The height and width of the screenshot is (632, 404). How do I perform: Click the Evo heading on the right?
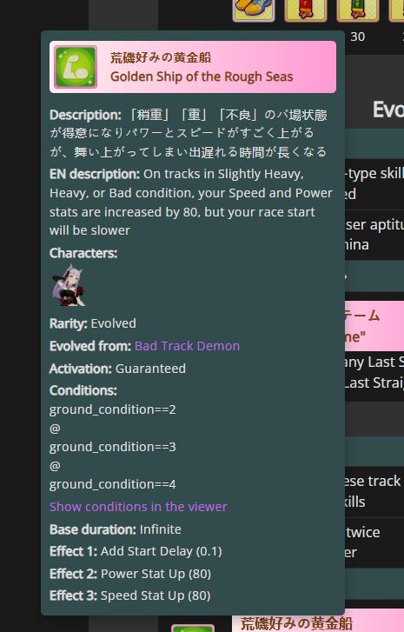(387, 110)
